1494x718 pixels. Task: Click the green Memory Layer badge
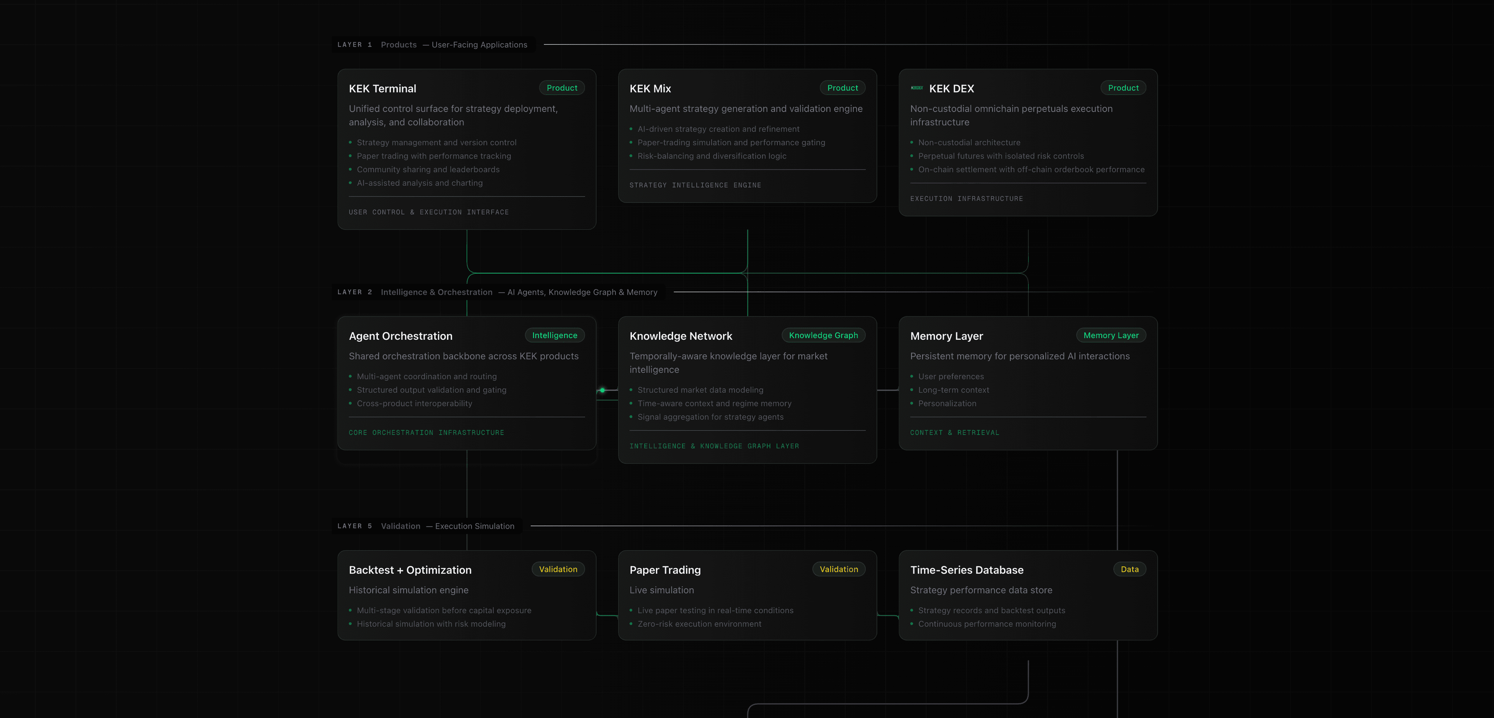[x=1111, y=335]
